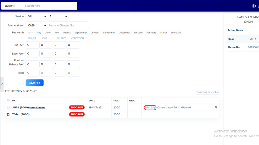Open Print Slip for April fee
Viewport: 259px width, 145px height.
(150, 108)
